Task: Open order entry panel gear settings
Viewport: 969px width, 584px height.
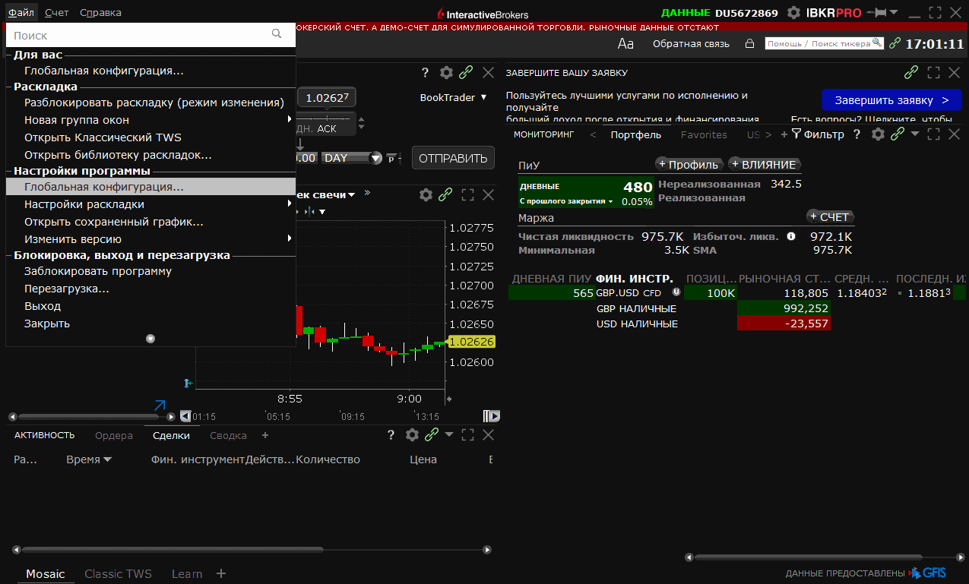Action: point(446,73)
